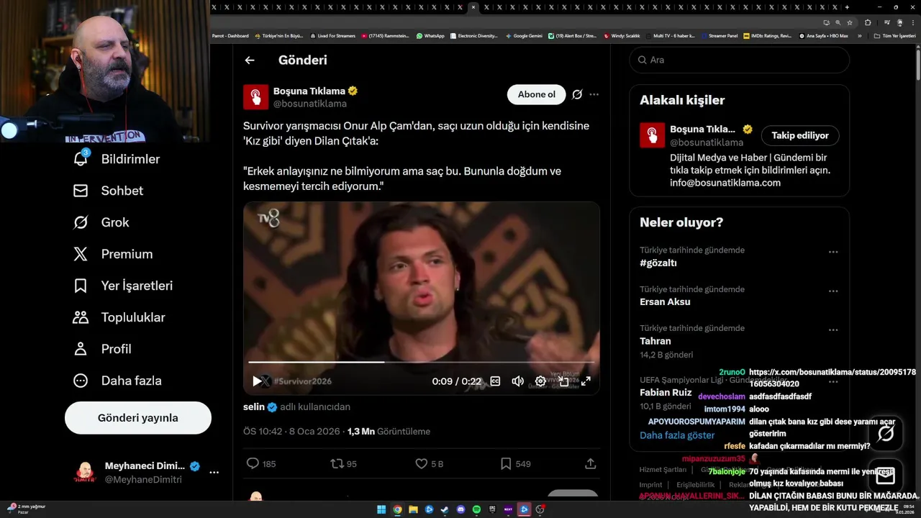This screenshot has width=921, height=518.
Task: Like the post with 5 B likes
Action: tap(430, 464)
